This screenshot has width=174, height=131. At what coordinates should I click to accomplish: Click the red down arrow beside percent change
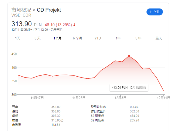click(x=74, y=25)
